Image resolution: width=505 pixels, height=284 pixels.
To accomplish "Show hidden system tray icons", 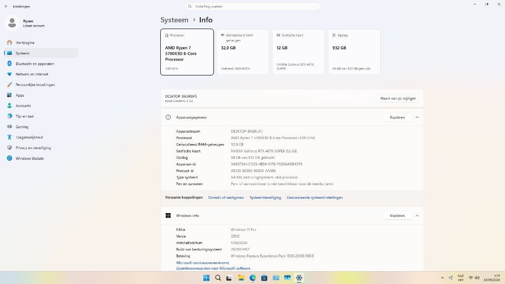I will click(x=442, y=278).
